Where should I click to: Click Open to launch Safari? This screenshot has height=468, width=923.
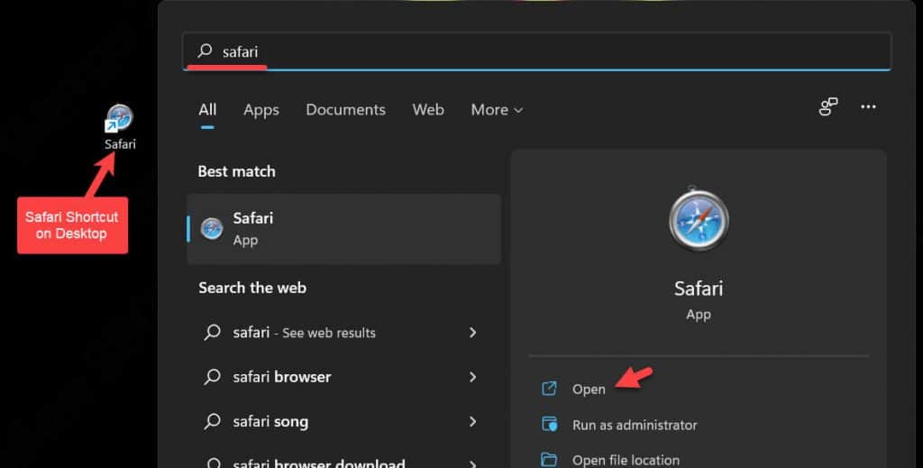click(x=589, y=390)
